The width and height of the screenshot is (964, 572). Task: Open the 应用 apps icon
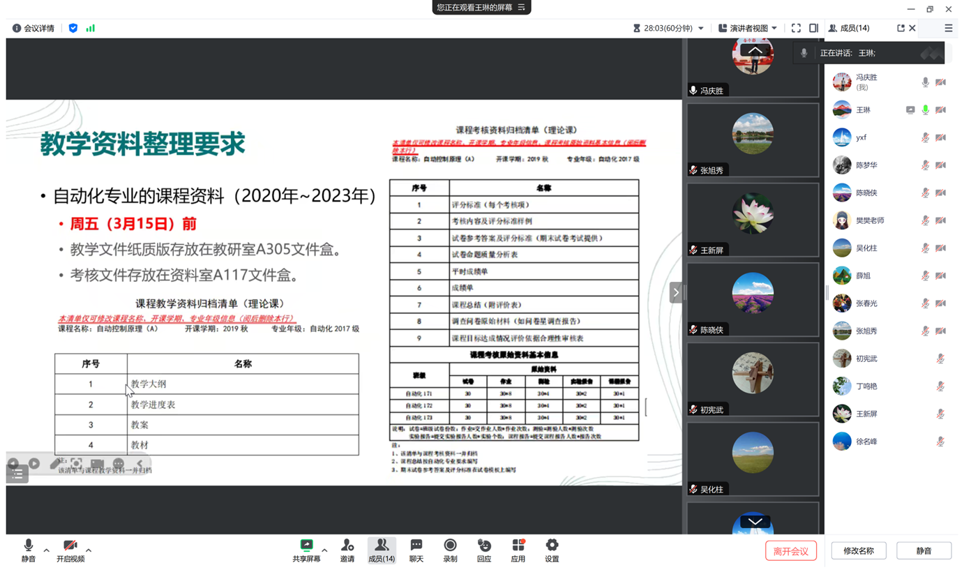tap(518, 549)
